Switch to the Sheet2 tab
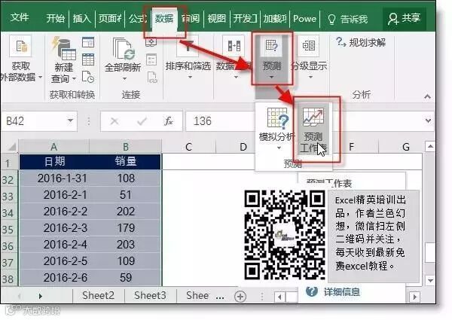The image size is (452, 320). pos(98,295)
